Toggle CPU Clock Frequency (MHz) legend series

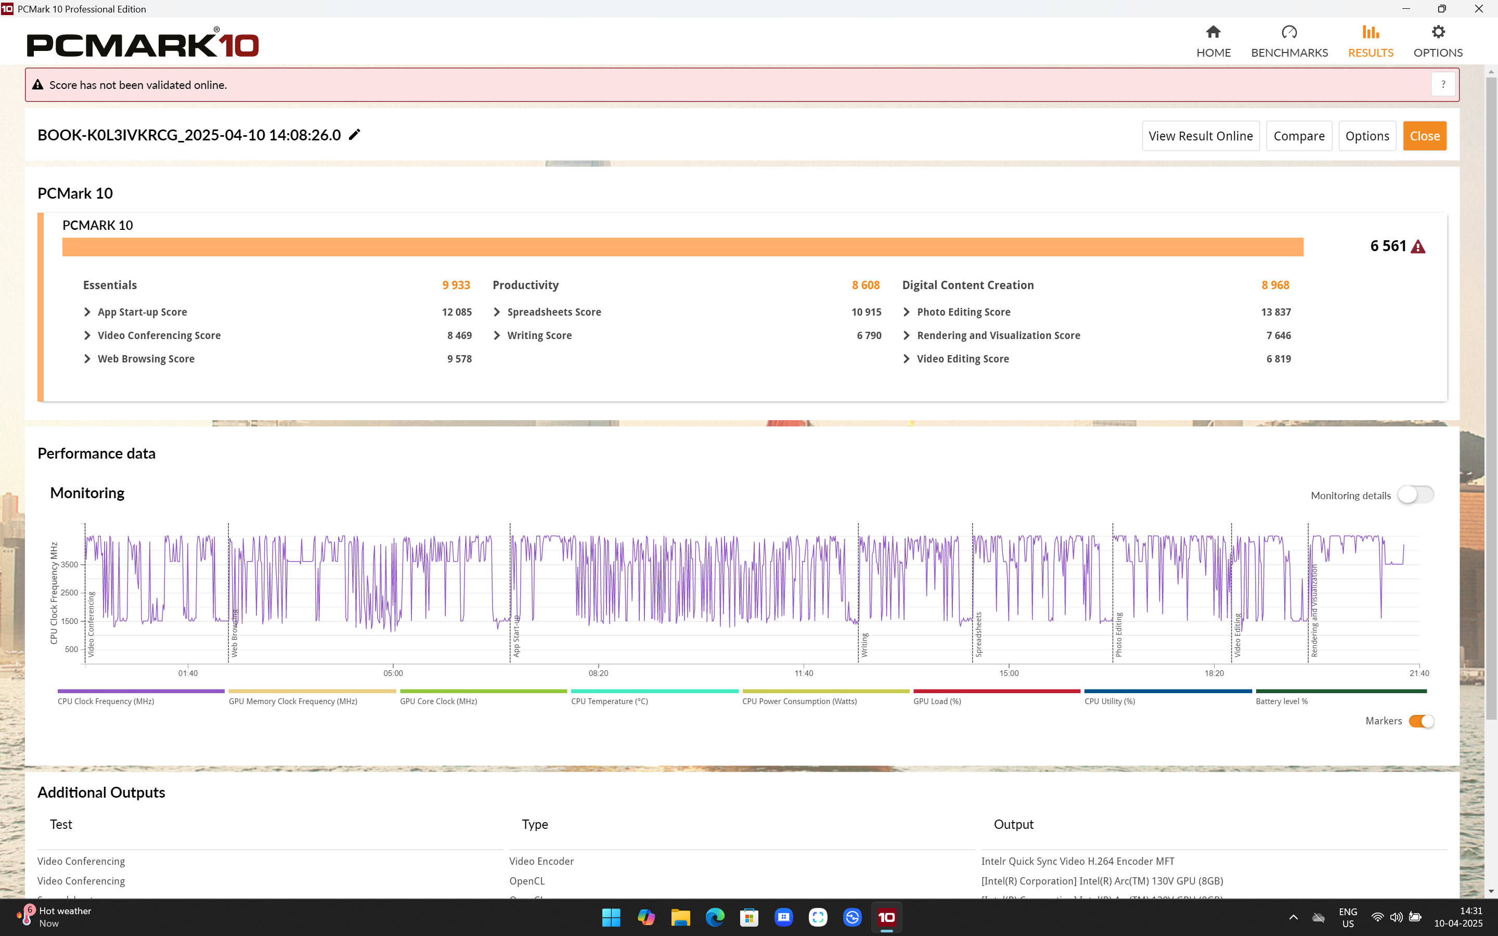point(140,697)
